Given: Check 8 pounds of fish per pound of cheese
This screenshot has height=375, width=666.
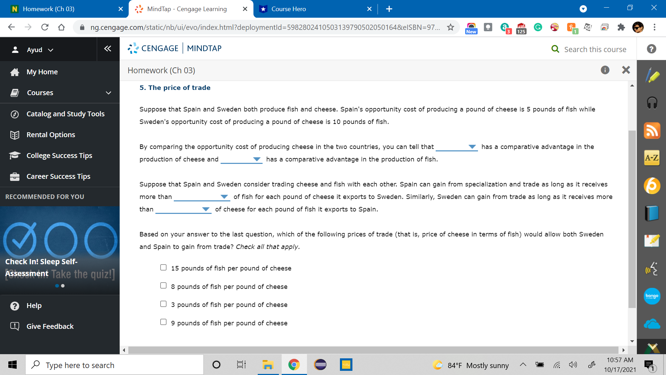Looking at the screenshot, I should (163, 285).
